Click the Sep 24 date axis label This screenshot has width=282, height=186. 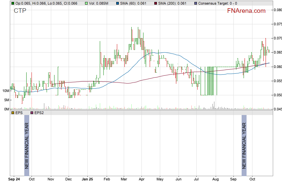coord(14,179)
